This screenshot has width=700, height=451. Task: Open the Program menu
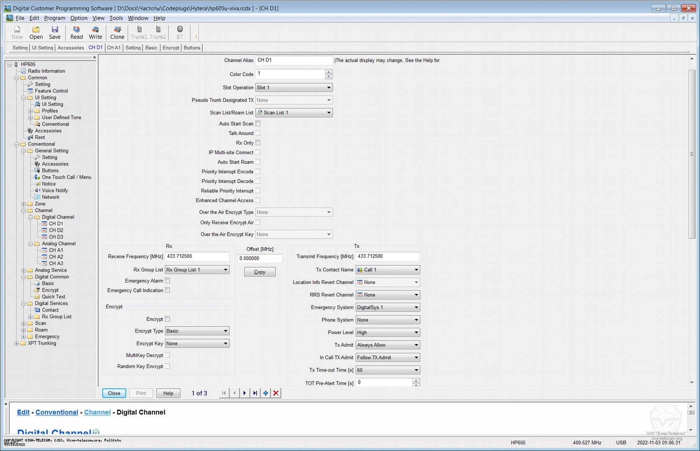click(55, 18)
